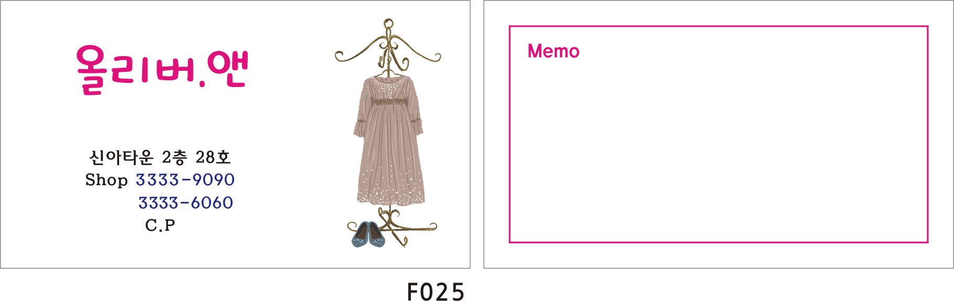Click inside the pink Memo box area
The height and width of the screenshot is (301, 954).
click(718, 147)
